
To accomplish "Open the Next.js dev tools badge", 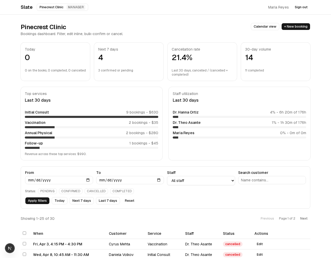I will [x=10, y=248].
